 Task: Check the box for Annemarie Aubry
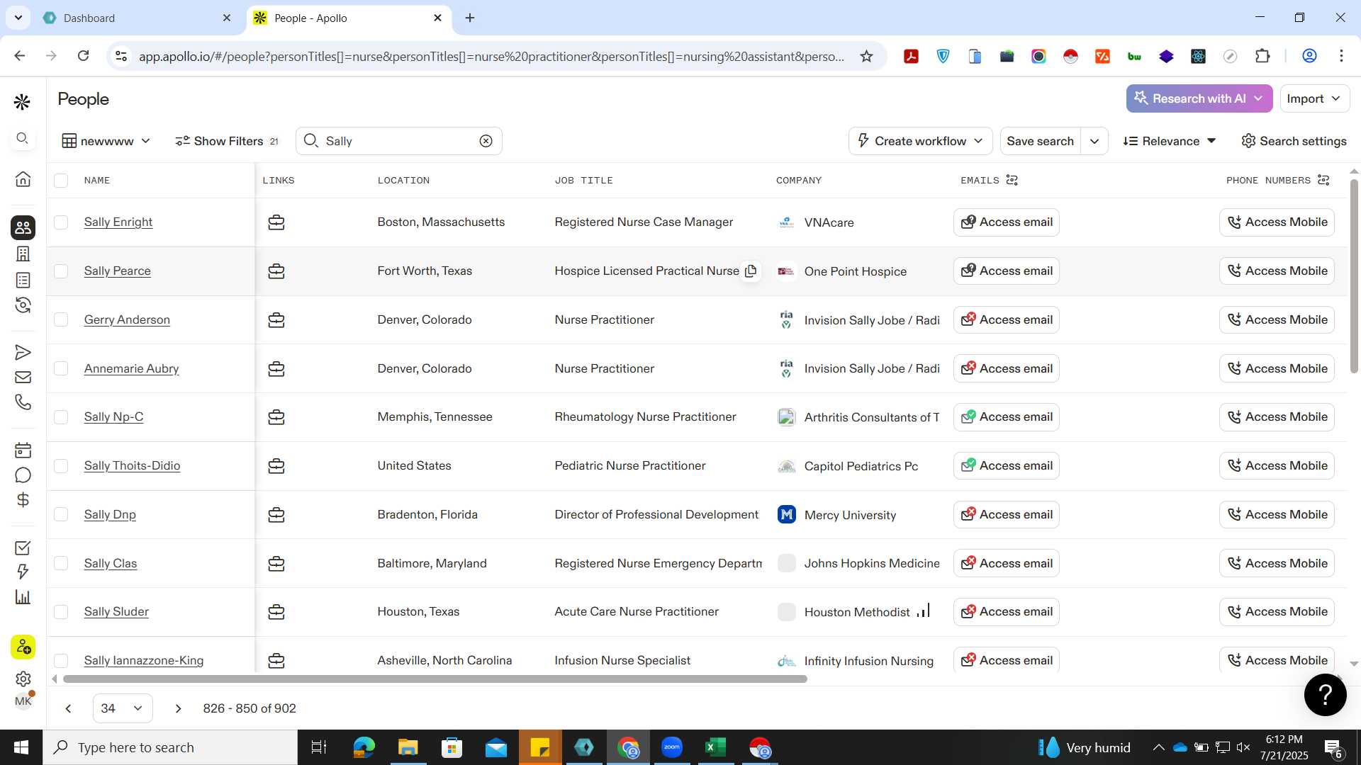pos(61,368)
